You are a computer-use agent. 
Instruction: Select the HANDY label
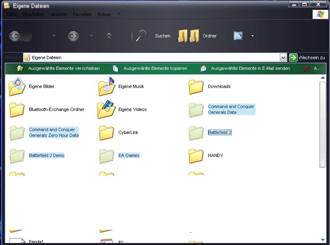pos(215,155)
